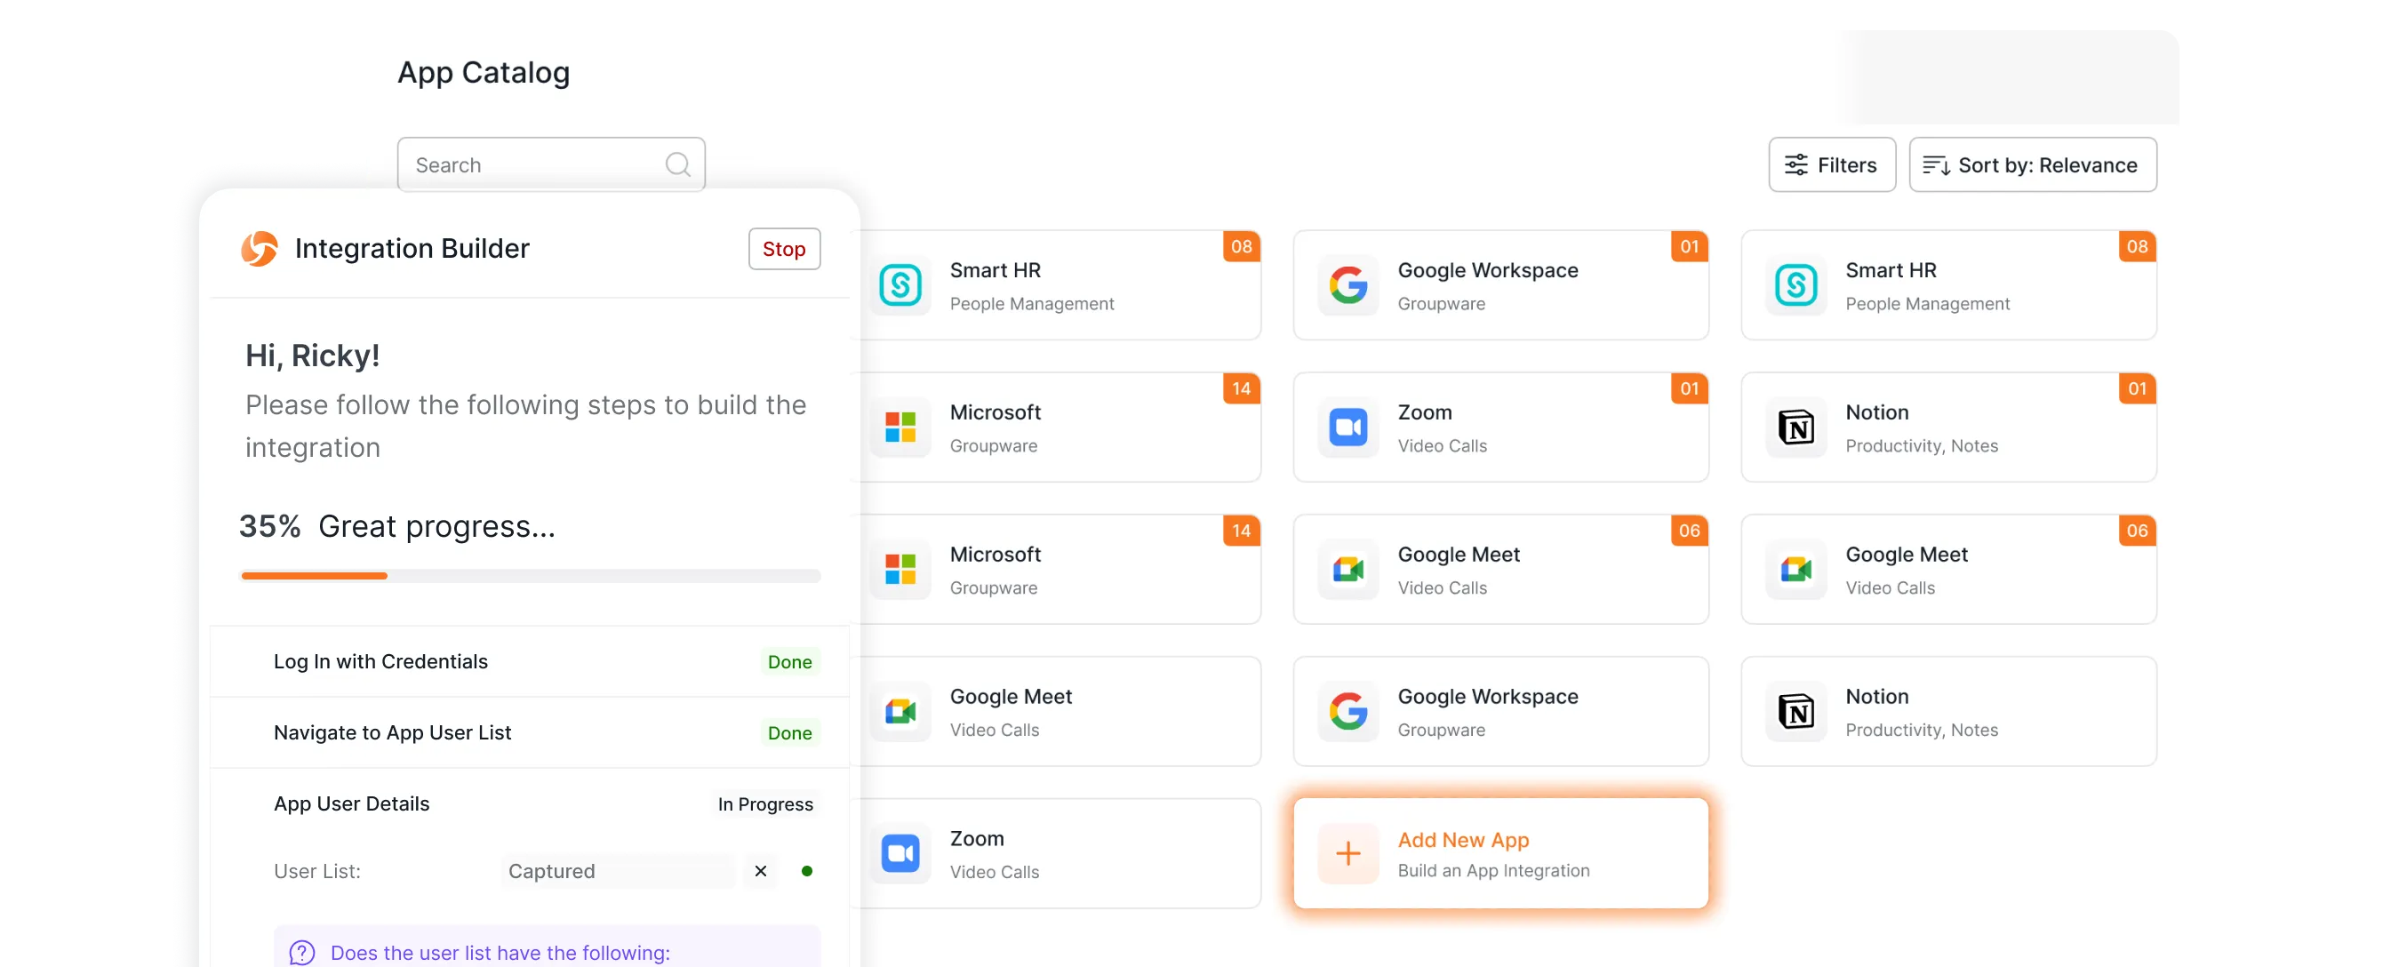Click the magnifier icon in Search box
The image size is (2391, 967).
(677, 164)
